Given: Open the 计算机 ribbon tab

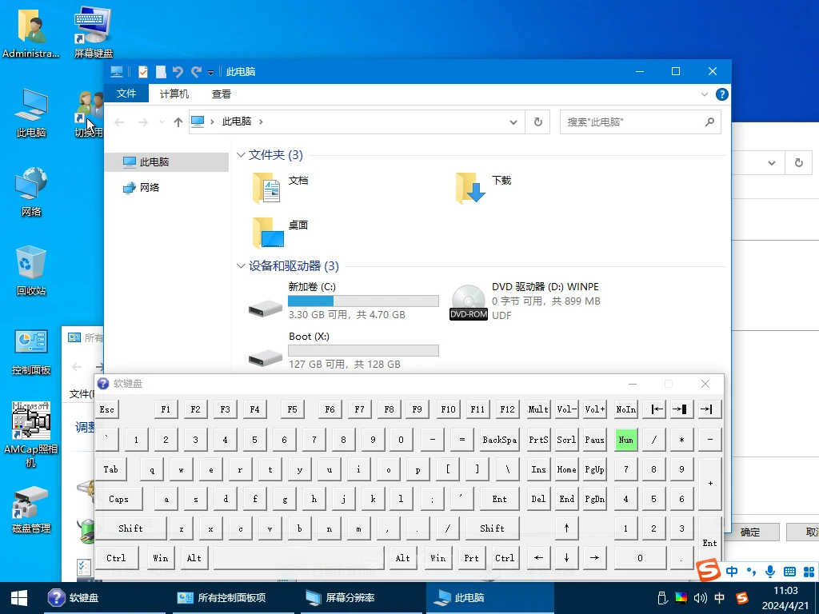Looking at the screenshot, I should [174, 94].
